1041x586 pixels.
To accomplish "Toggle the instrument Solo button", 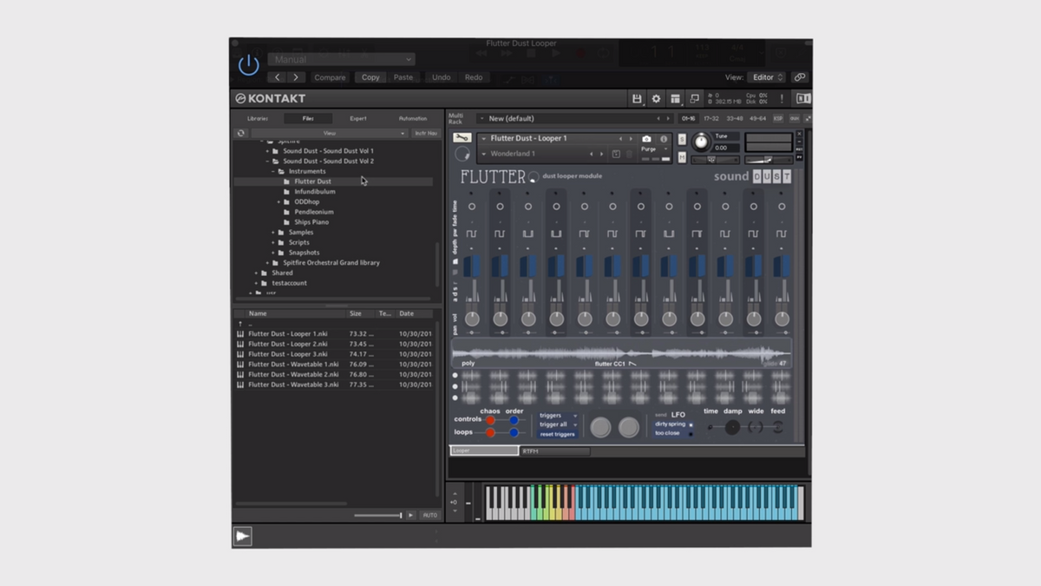I will (x=682, y=139).
